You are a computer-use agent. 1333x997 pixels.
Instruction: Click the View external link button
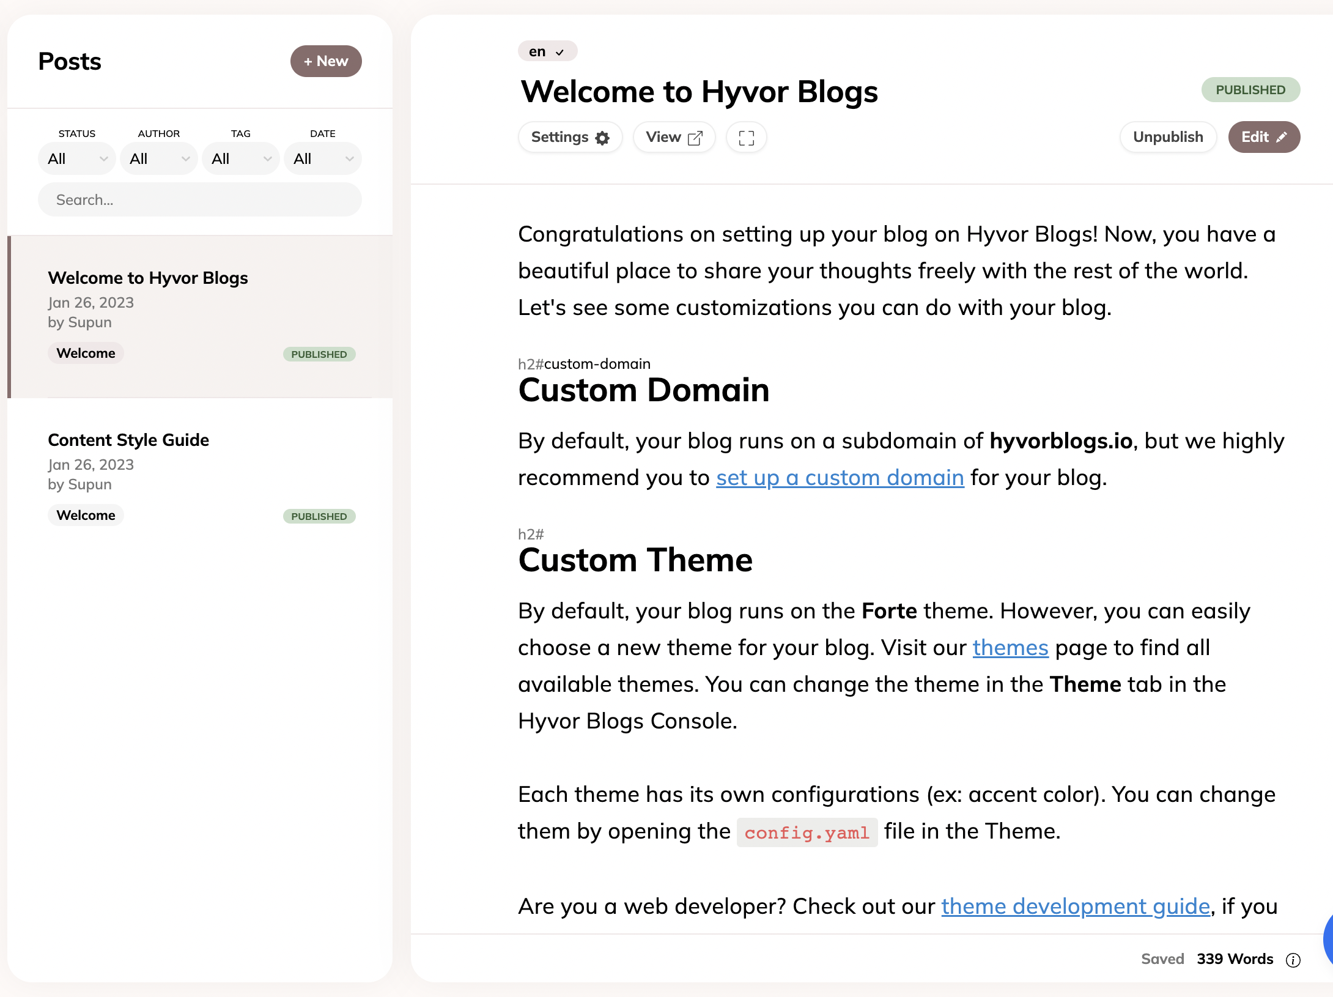coord(673,137)
